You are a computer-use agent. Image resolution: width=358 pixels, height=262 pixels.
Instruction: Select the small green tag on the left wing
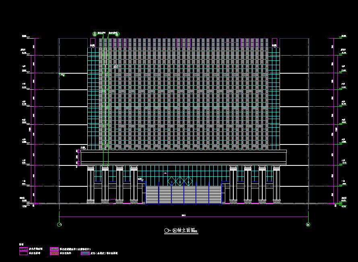point(63,75)
